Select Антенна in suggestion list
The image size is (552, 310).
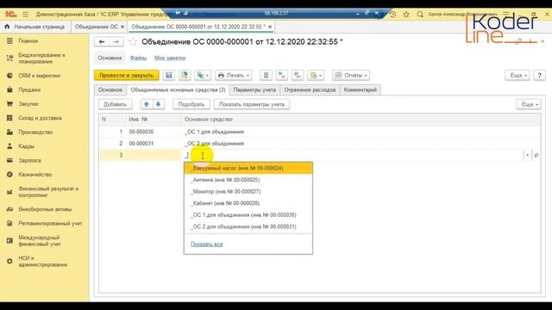point(248,180)
